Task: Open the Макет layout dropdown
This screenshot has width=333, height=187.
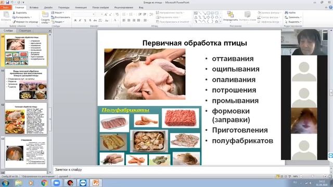Action: [57, 12]
